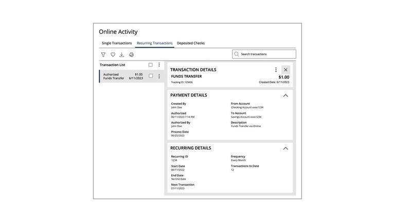
Task: Click the Created Date: 6/11/2023 text
Action: 274,82
